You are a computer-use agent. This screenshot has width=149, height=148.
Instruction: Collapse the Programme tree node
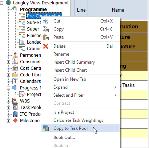(8, 9)
